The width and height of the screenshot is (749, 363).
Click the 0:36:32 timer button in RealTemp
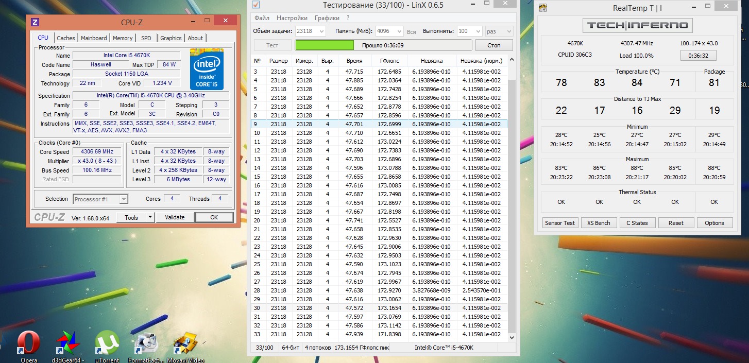pyautogui.click(x=698, y=55)
